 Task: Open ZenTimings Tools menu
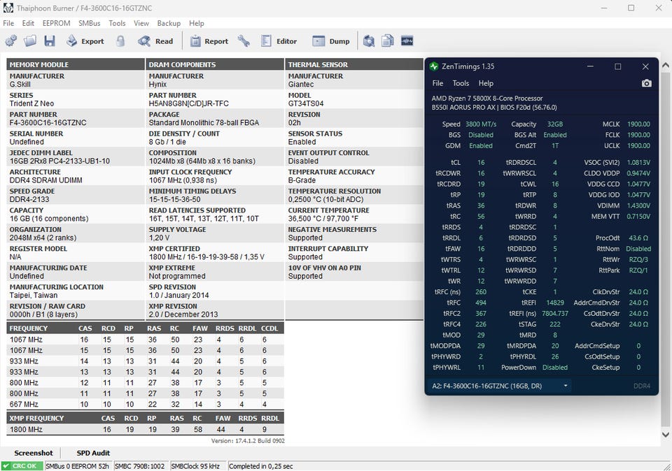[461, 83]
